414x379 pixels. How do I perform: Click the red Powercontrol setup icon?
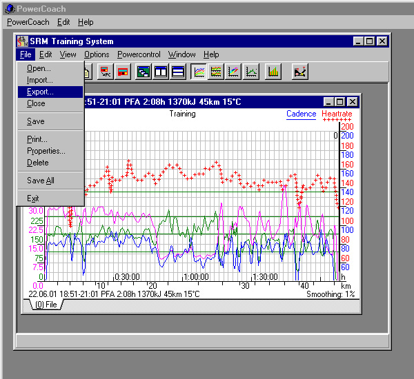point(123,72)
